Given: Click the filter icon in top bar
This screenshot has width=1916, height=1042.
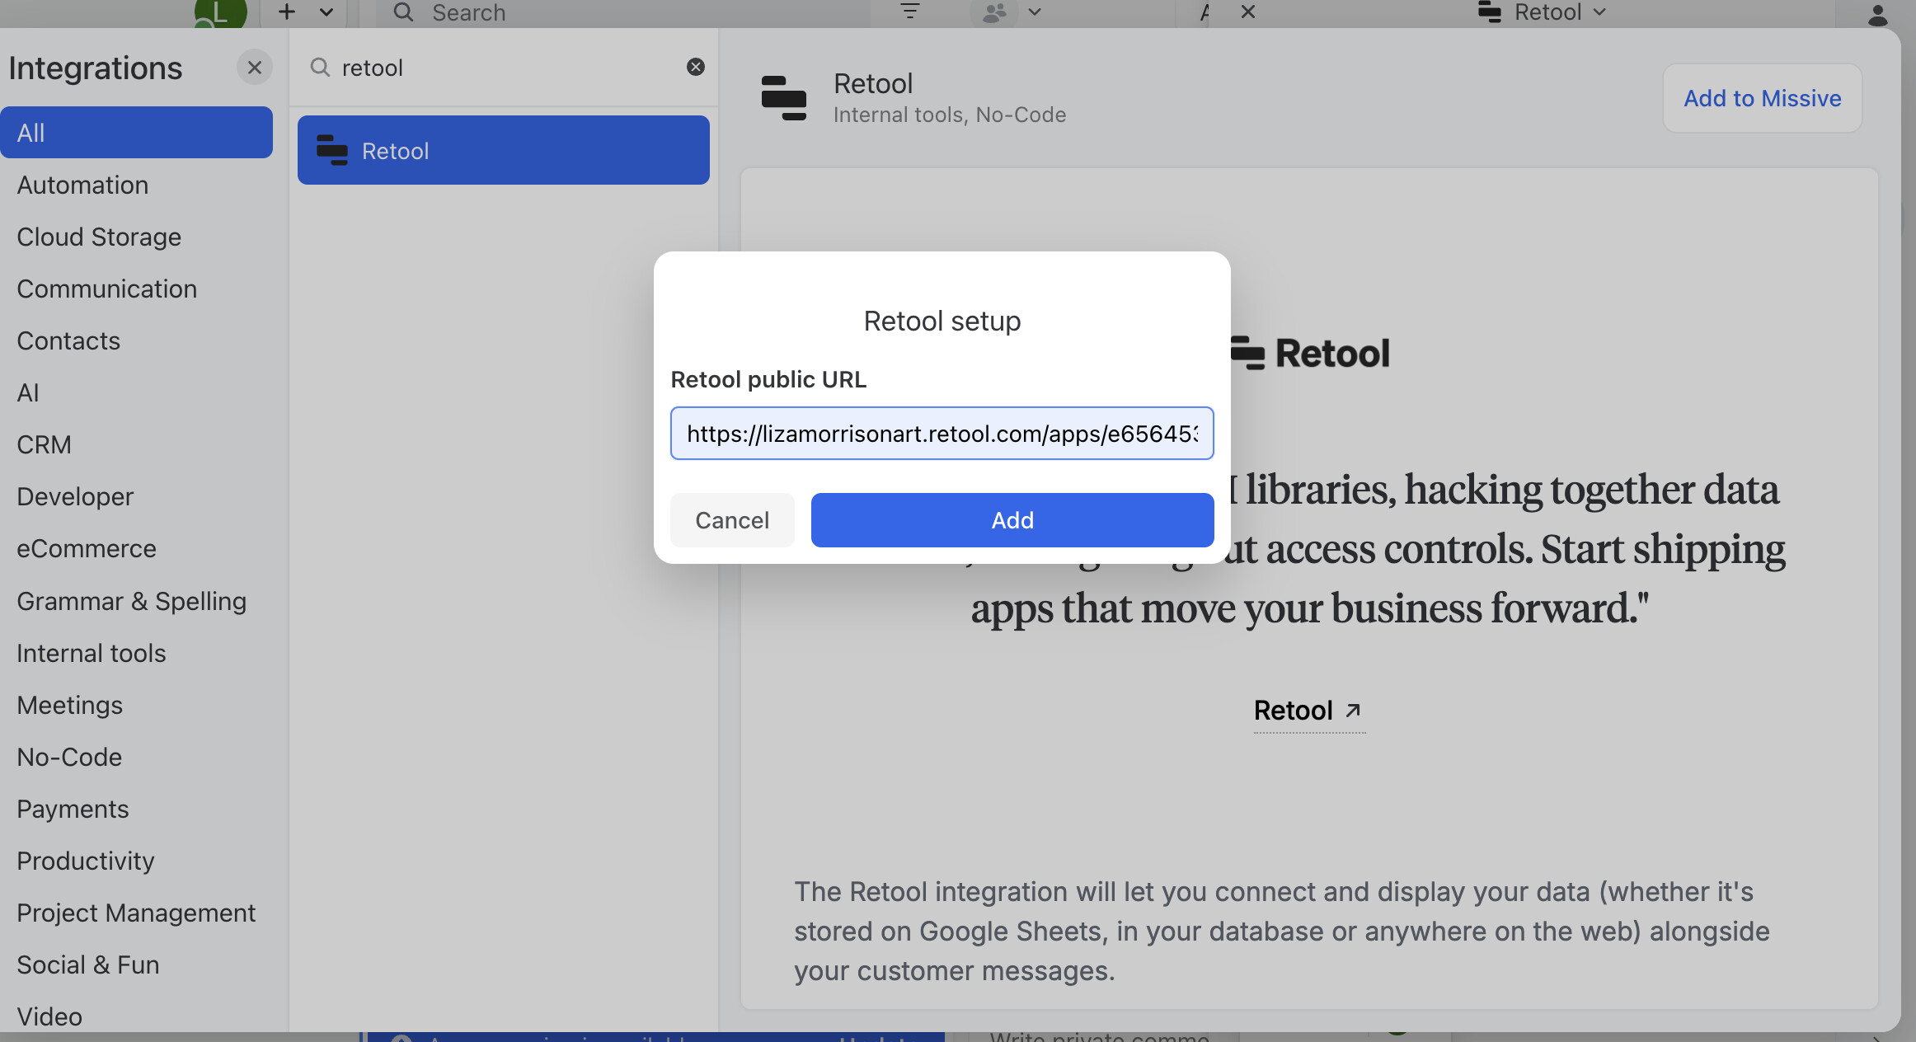Looking at the screenshot, I should [x=909, y=12].
